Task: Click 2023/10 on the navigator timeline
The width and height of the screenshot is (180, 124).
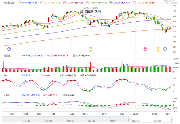Action: (49, 121)
